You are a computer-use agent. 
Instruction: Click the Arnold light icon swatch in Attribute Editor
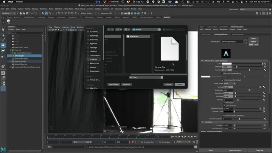(x=226, y=54)
